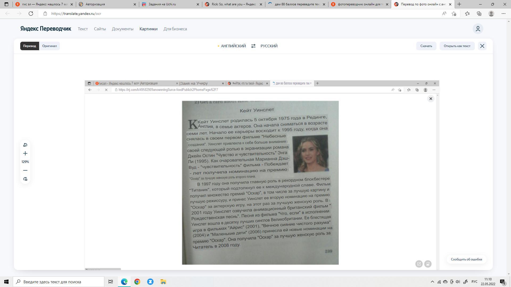Open browser settings and more menu
The image size is (511, 287).
click(x=503, y=14)
